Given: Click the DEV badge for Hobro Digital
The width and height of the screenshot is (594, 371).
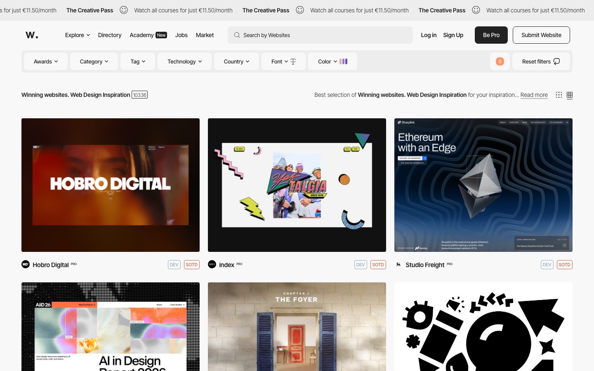Looking at the screenshot, I should tap(174, 265).
